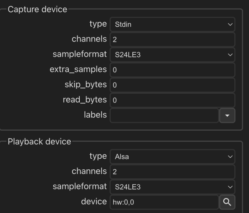Click the device field containing hw:0,0
249x213 pixels.
[164, 202]
